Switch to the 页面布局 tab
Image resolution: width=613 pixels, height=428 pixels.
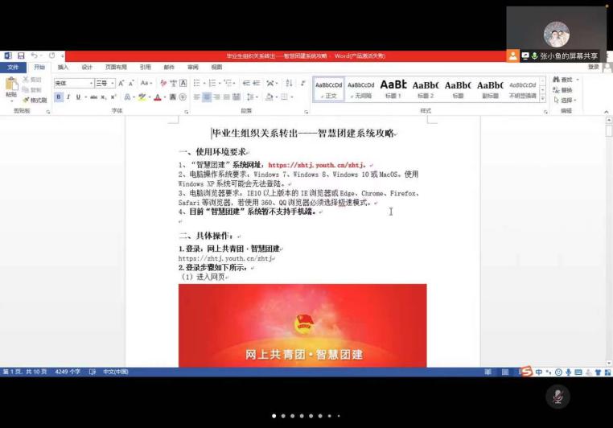point(116,68)
